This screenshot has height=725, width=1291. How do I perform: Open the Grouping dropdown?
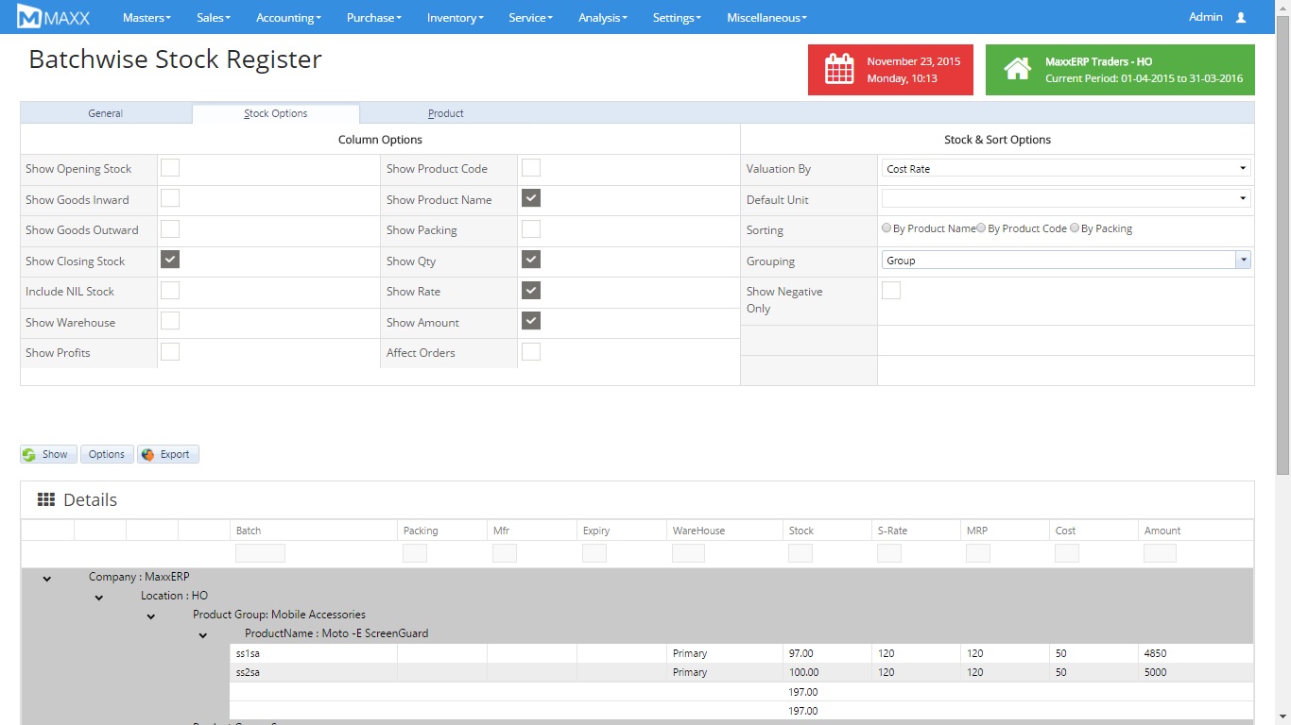click(1065, 261)
